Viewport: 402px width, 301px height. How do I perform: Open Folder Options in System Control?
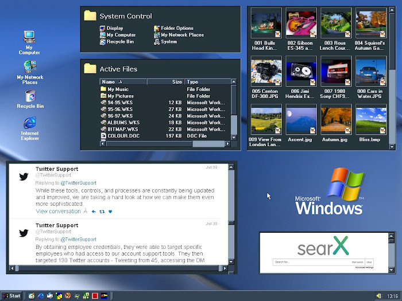pos(173,28)
